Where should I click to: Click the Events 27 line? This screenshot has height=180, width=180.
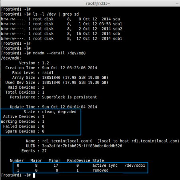pyautogui.click(x=34, y=151)
